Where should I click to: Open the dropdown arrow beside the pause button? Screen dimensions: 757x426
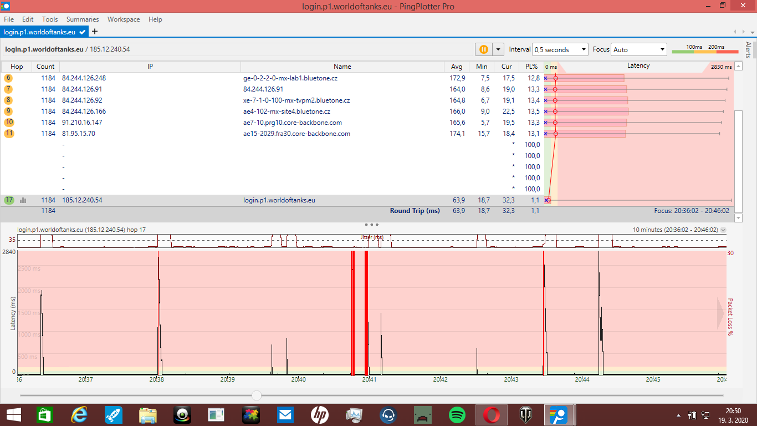click(x=498, y=49)
